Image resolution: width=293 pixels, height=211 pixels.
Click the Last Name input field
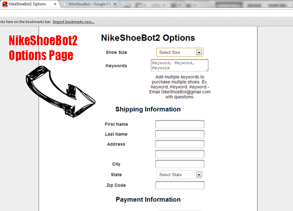tap(180, 134)
